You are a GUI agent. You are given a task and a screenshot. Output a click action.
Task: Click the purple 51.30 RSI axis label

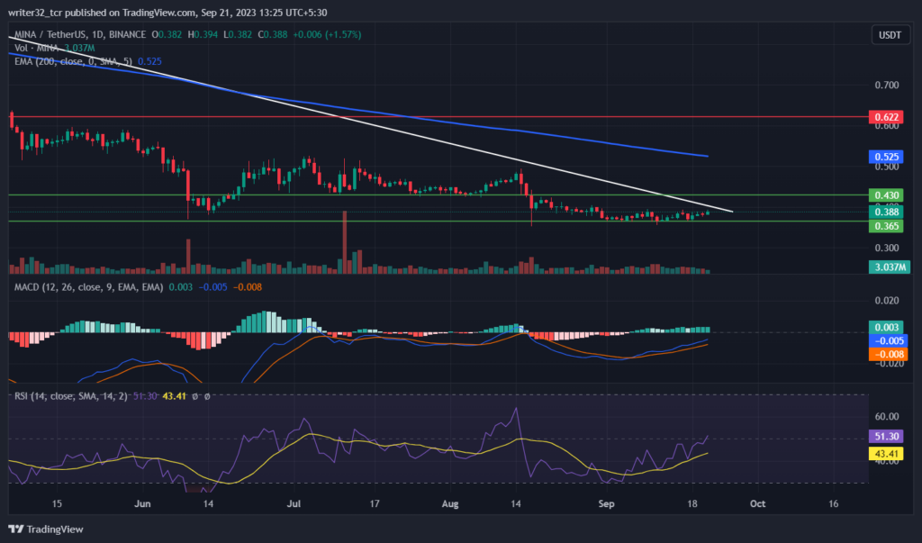pos(886,437)
